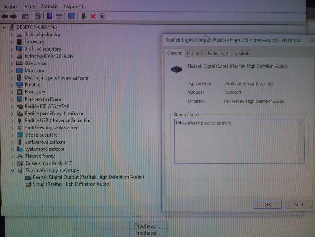
Task: Switch to the Události tab
Action: point(242,54)
